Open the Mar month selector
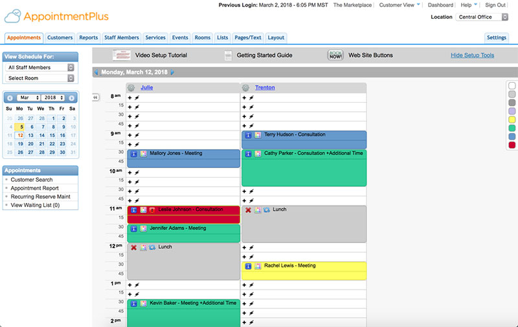Image resolution: width=518 pixels, height=327 pixels. click(x=28, y=98)
